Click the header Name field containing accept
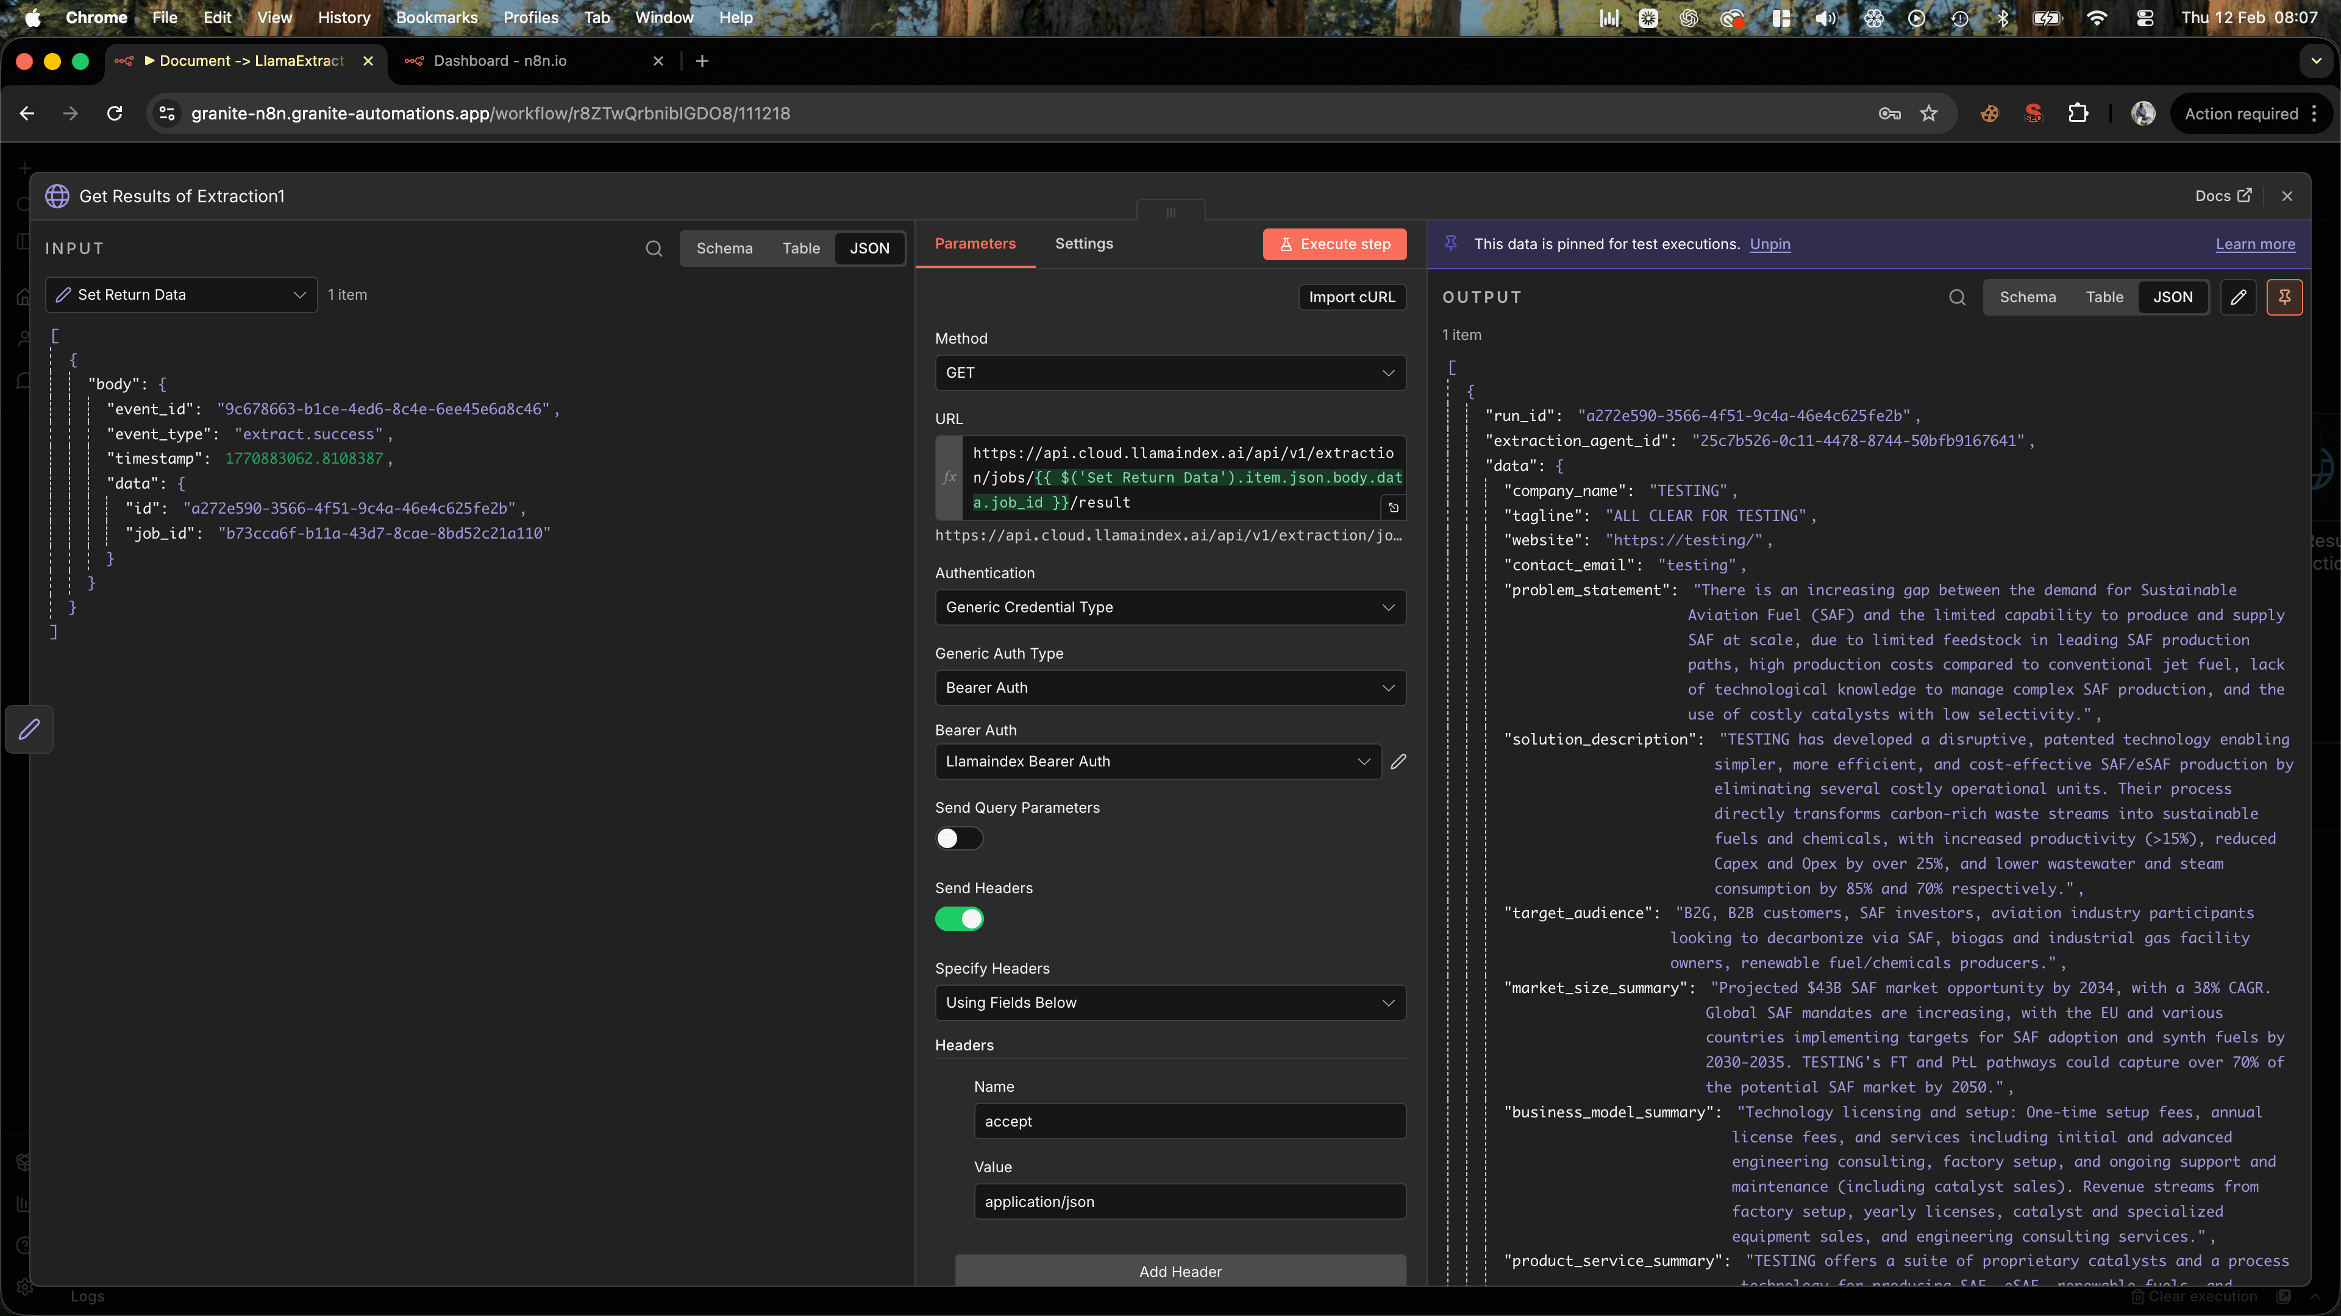Viewport: 2341px width, 1316px height. point(1189,1121)
